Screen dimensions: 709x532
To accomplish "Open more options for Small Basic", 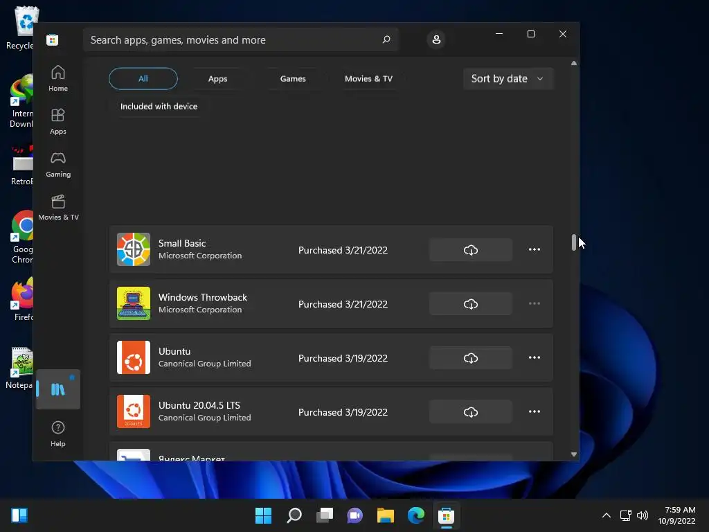I will tap(535, 249).
